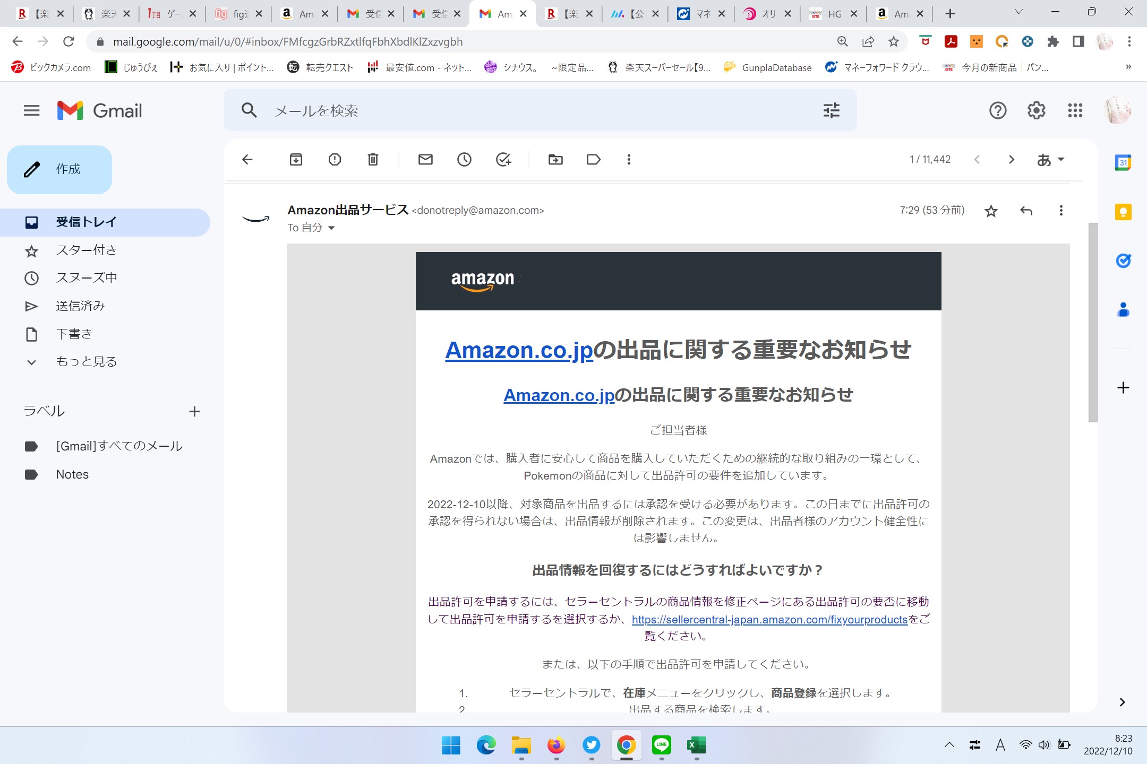The image size is (1147, 764).
Task: Delete the open email with trash icon
Action: pos(373,160)
